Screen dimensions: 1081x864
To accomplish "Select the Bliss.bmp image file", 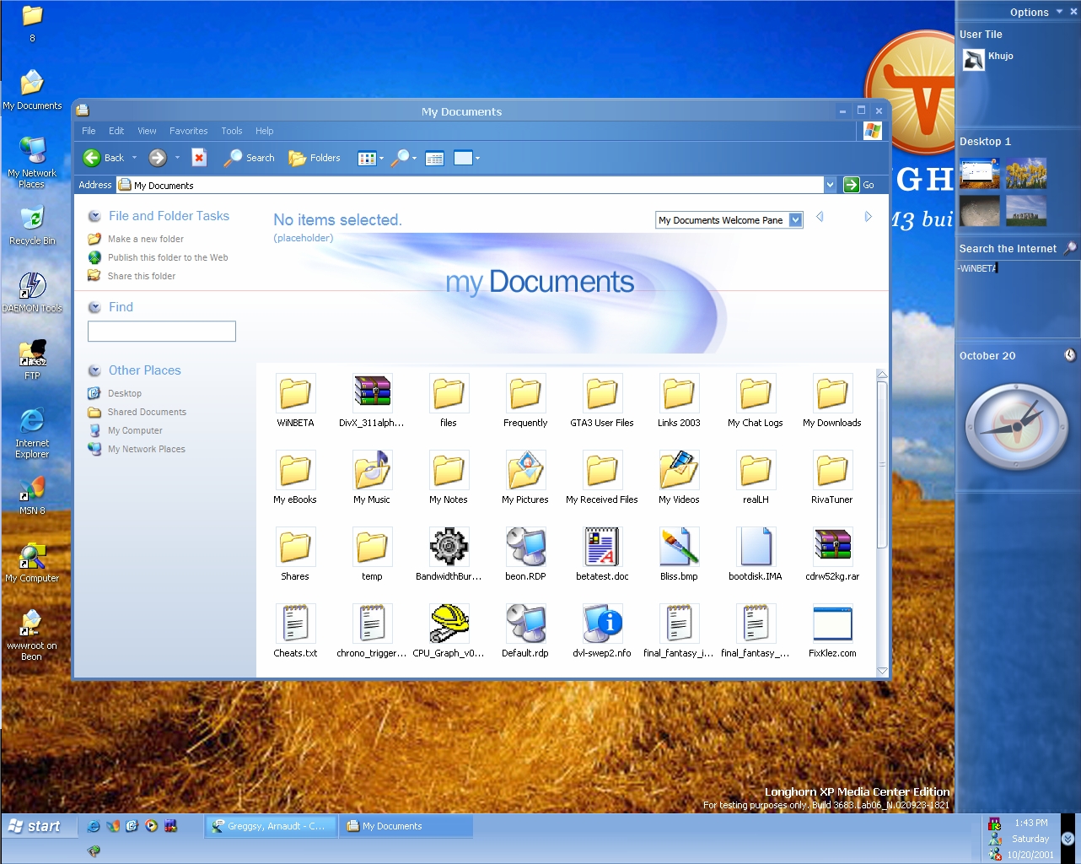I will 679,547.
